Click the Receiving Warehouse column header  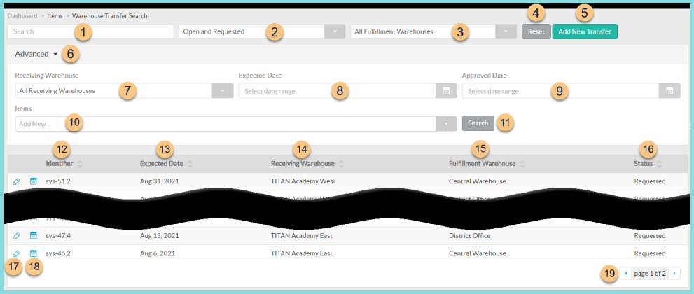(x=303, y=164)
